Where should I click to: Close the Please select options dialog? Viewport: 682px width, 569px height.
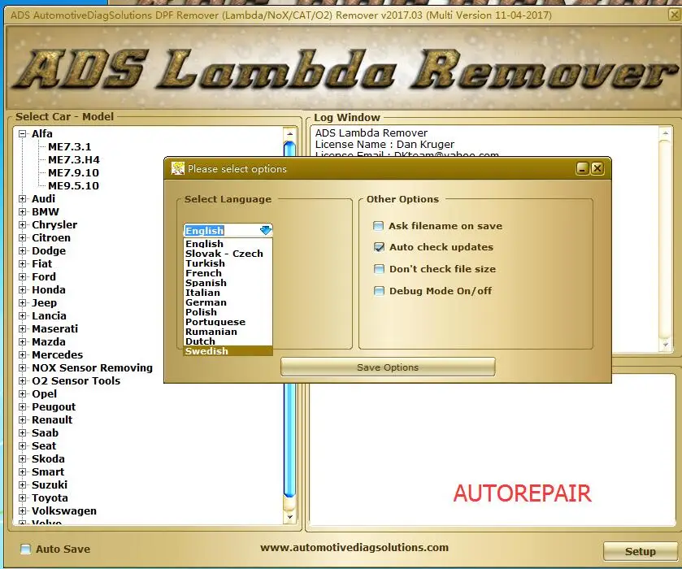(597, 168)
